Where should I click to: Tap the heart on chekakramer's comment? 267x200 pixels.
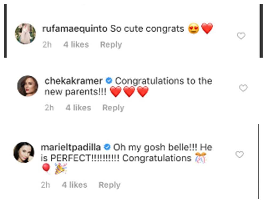pos(243,88)
